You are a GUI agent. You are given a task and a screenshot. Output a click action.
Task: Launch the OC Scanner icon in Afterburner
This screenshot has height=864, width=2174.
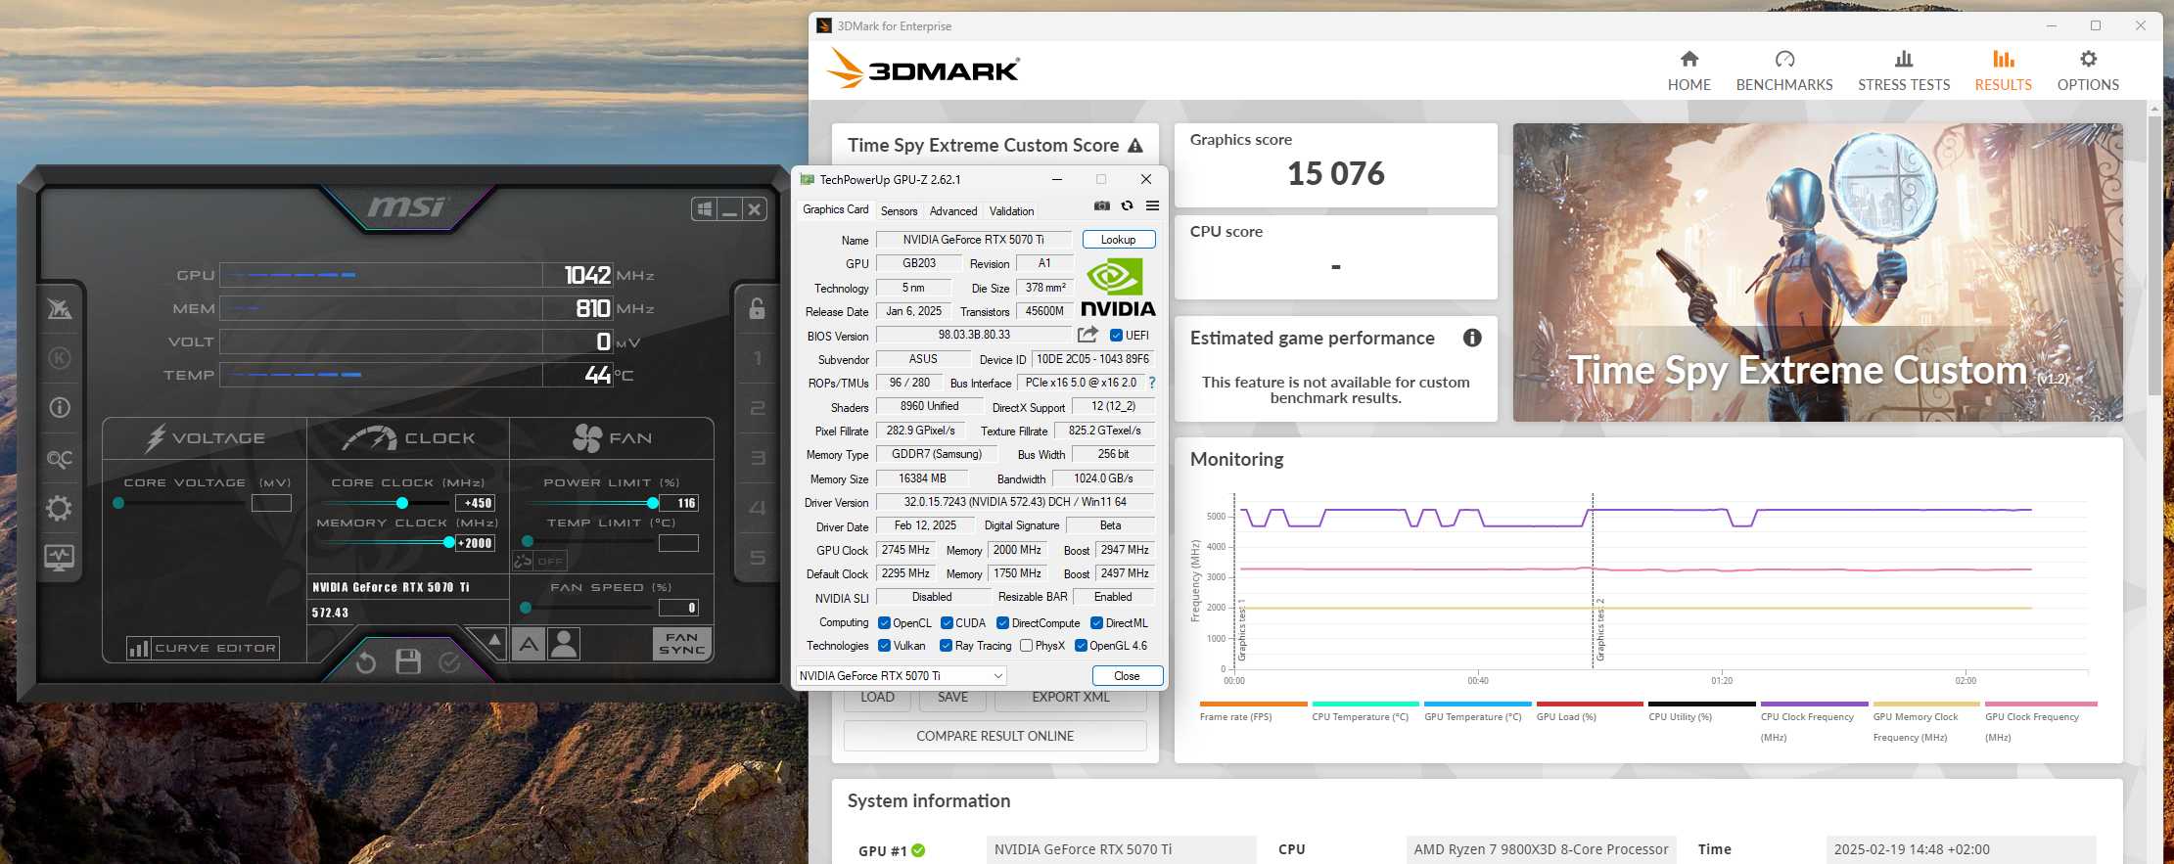60,459
